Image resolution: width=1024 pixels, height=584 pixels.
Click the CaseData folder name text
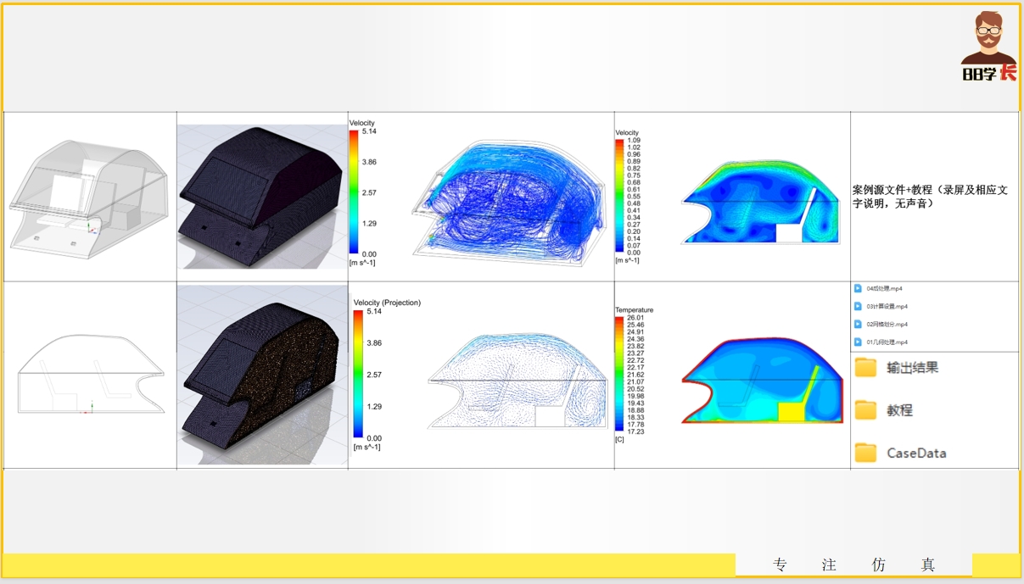(916, 453)
